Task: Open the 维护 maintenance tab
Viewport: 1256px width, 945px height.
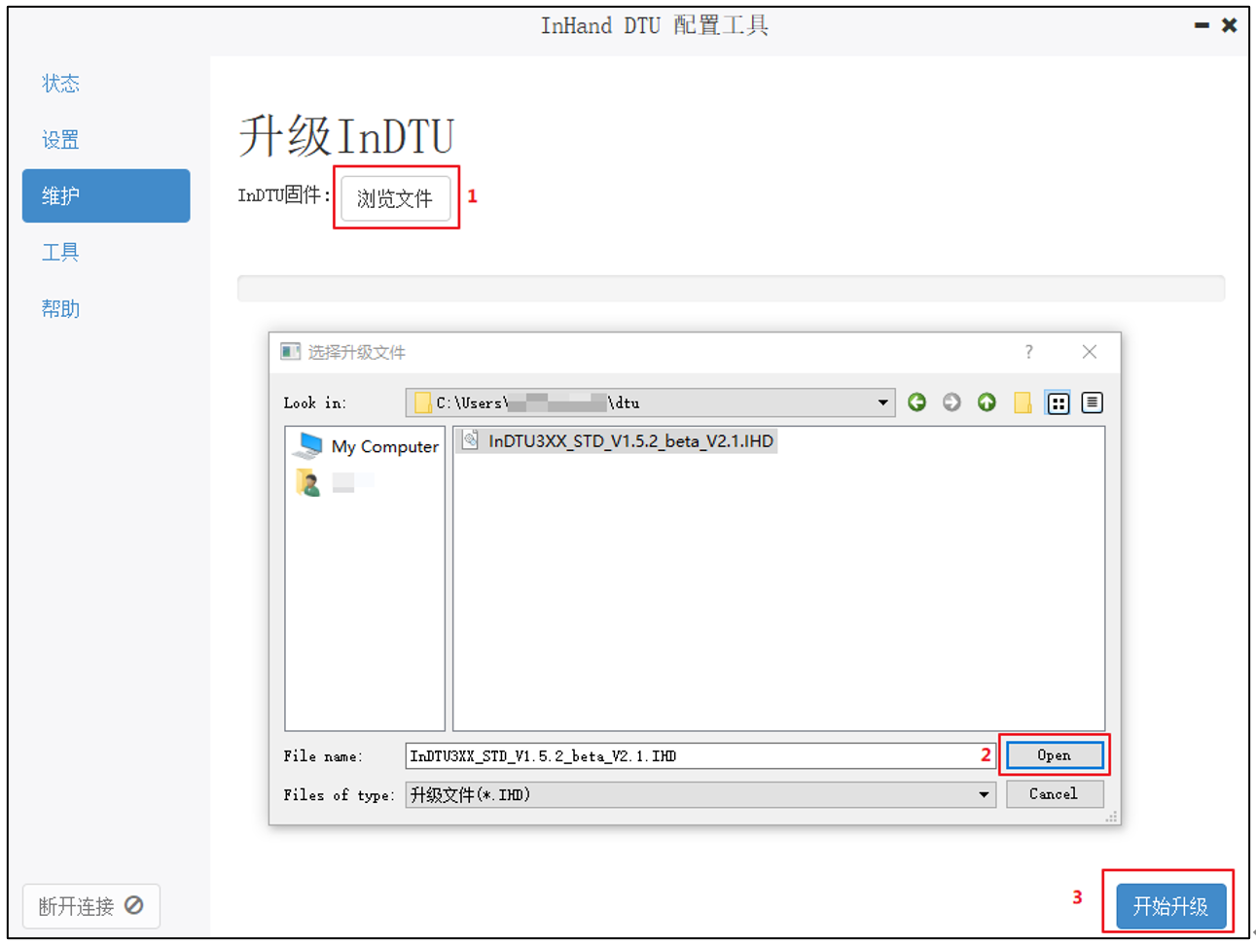Action: click(x=106, y=195)
